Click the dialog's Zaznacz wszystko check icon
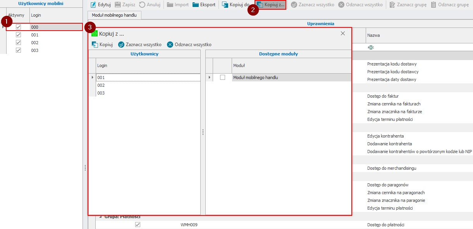The height and width of the screenshot is (229, 473). (121, 45)
